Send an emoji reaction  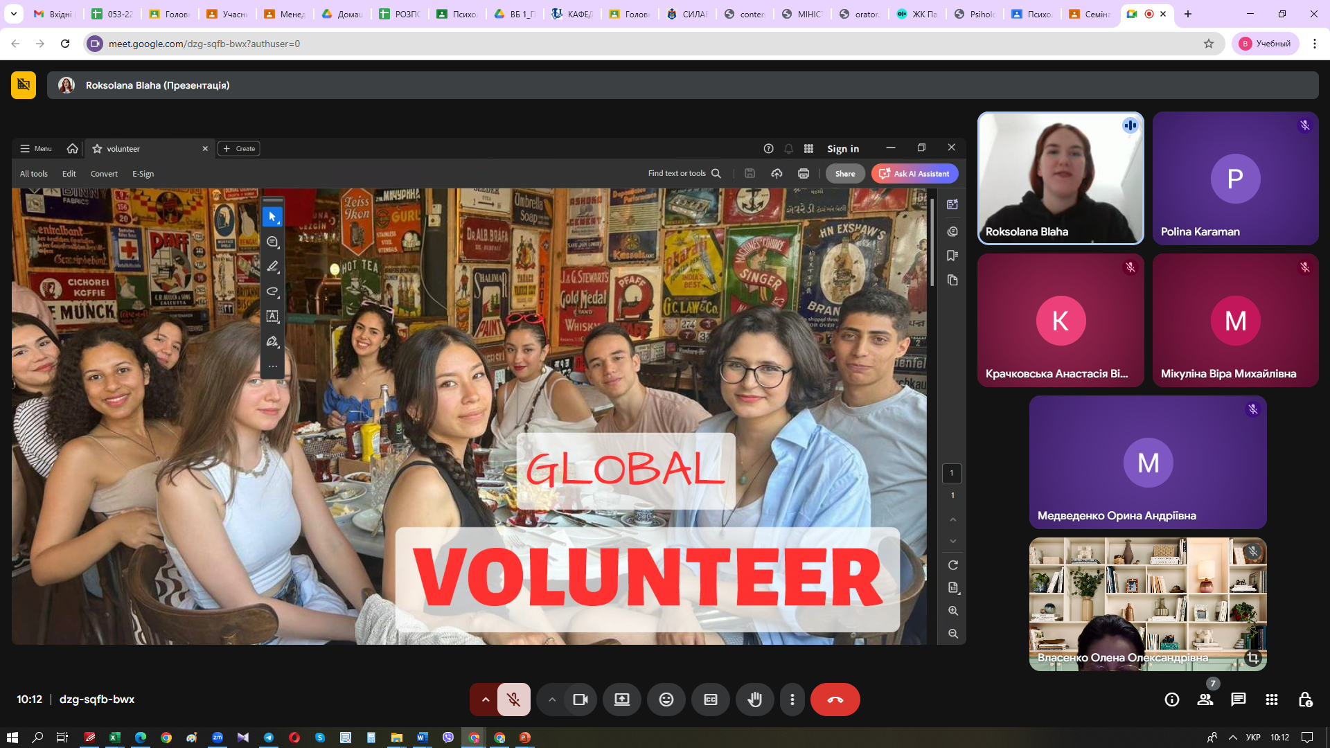point(666,700)
